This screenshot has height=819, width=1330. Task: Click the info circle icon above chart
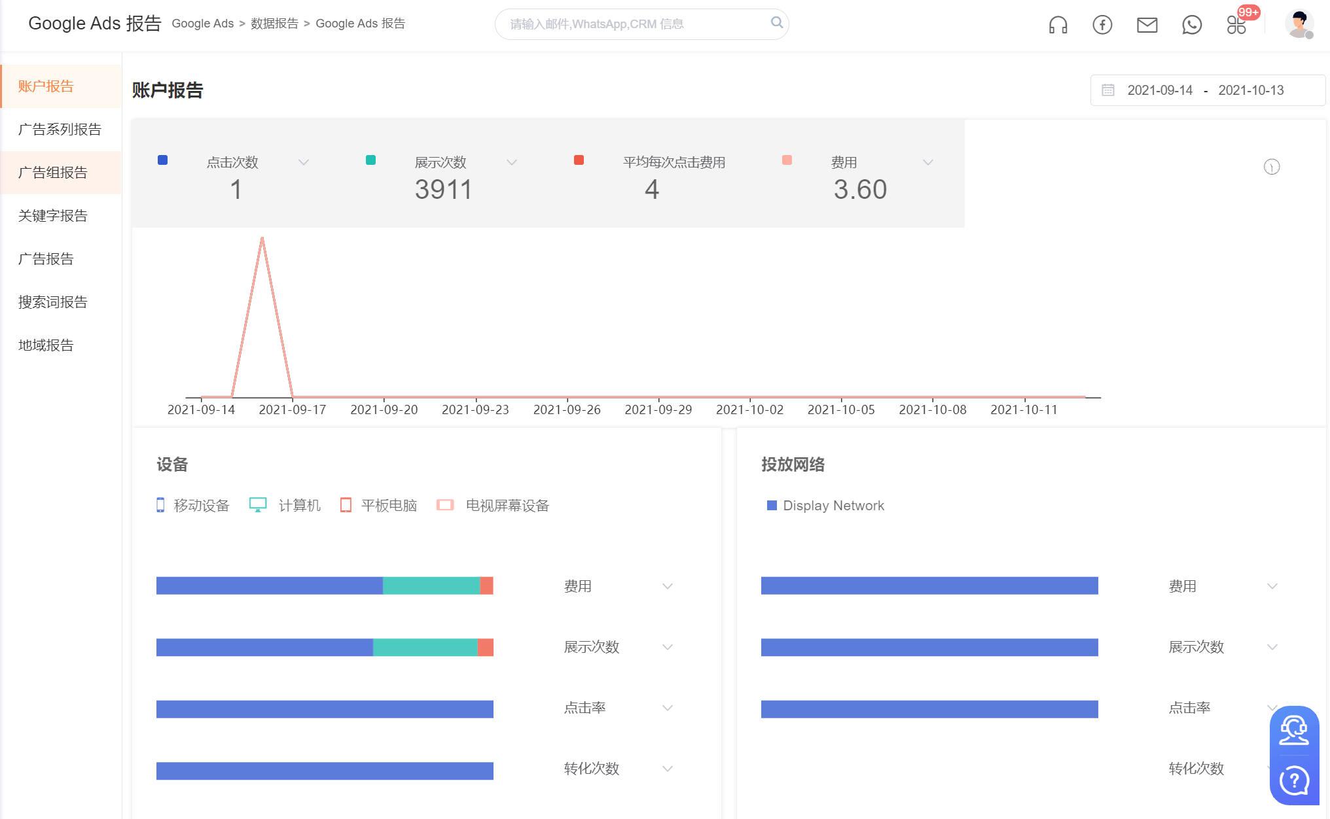1271,167
